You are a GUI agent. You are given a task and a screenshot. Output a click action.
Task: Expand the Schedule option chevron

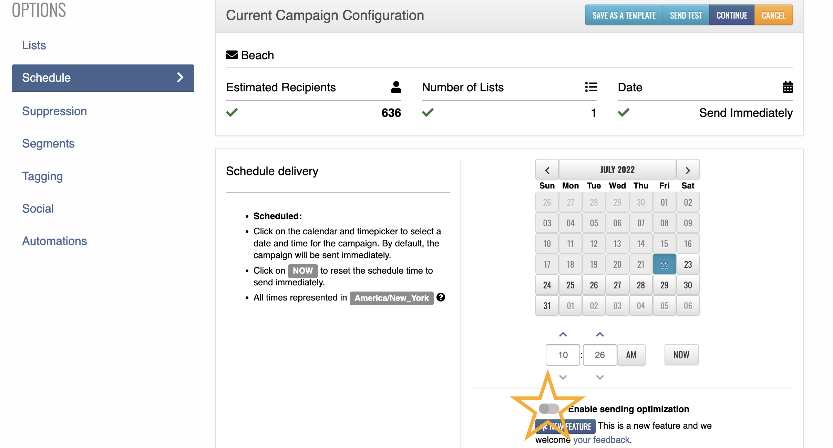point(180,78)
